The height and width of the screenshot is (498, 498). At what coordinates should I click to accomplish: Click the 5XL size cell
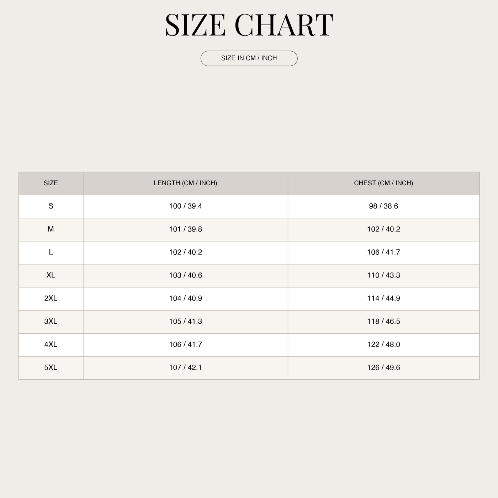coord(51,368)
